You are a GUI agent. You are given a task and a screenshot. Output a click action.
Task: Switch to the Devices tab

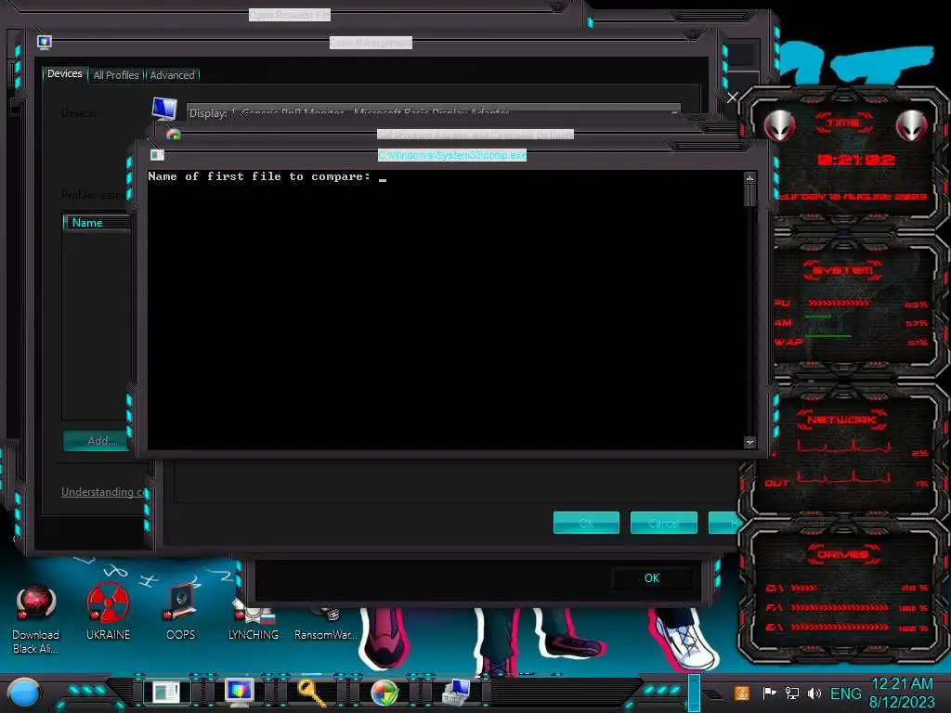65,74
